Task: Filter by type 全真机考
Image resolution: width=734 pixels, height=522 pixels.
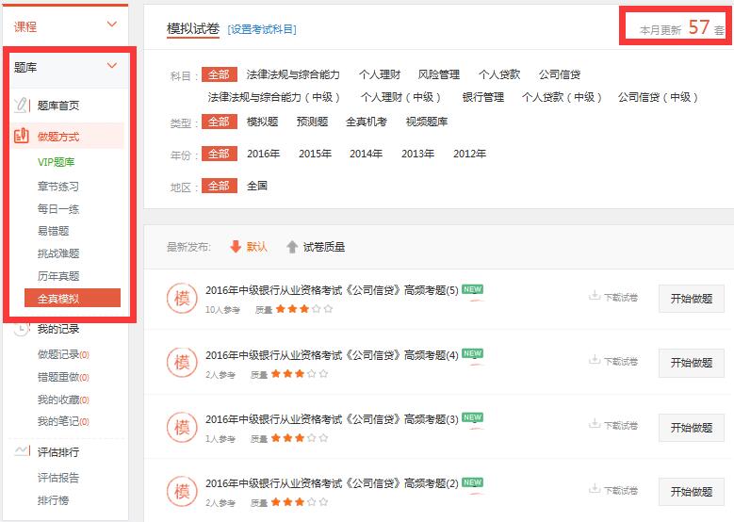Action: [367, 122]
